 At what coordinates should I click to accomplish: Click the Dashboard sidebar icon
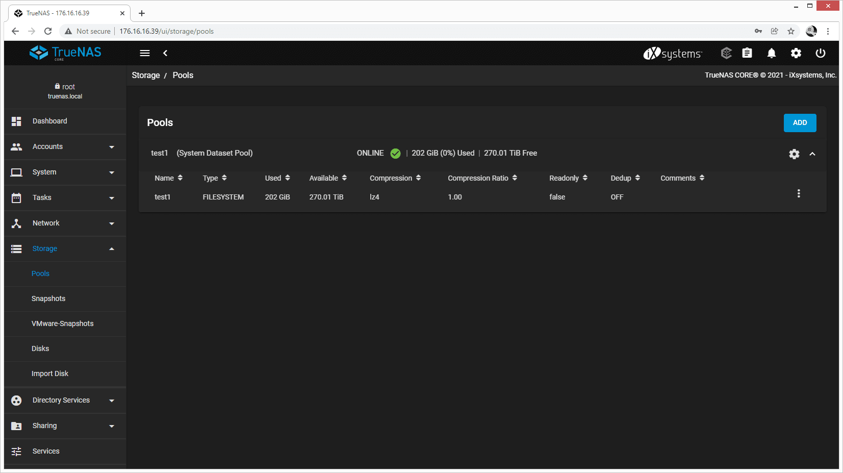[x=16, y=121]
